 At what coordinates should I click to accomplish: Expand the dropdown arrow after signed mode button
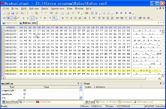(58, 19)
